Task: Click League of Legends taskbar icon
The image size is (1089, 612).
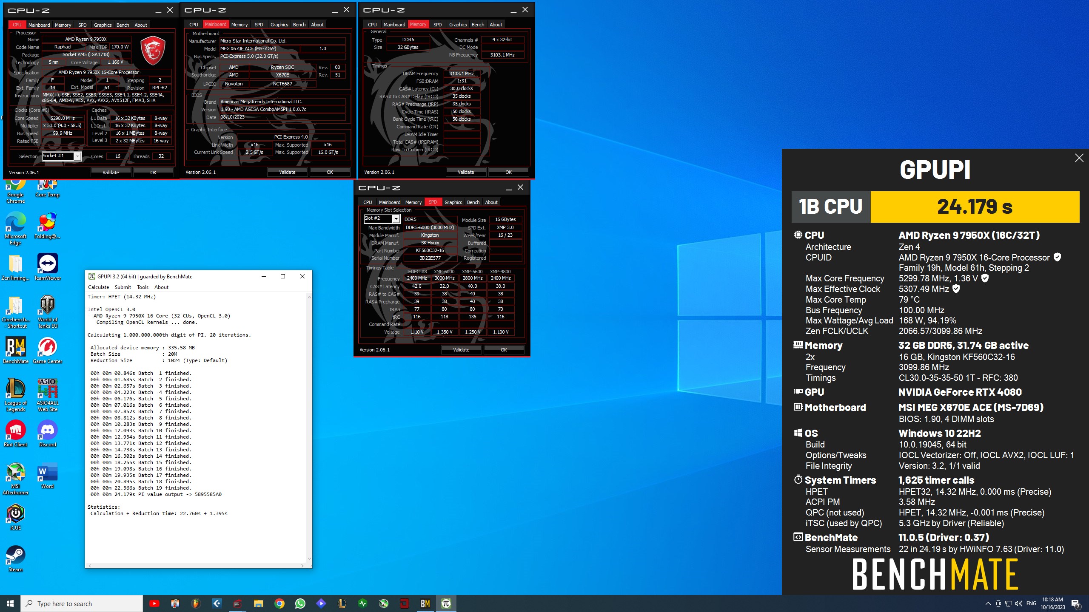Action: tap(342, 603)
